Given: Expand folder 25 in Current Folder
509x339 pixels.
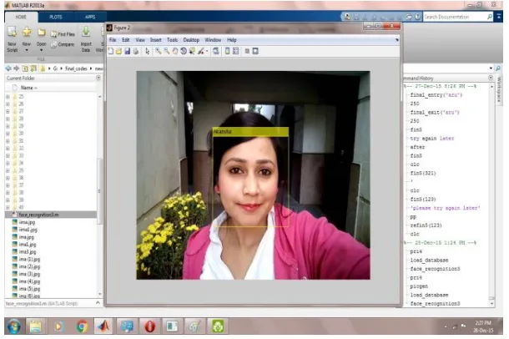Looking at the screenshot, I should pyautogui.click(x=8, y=97).
